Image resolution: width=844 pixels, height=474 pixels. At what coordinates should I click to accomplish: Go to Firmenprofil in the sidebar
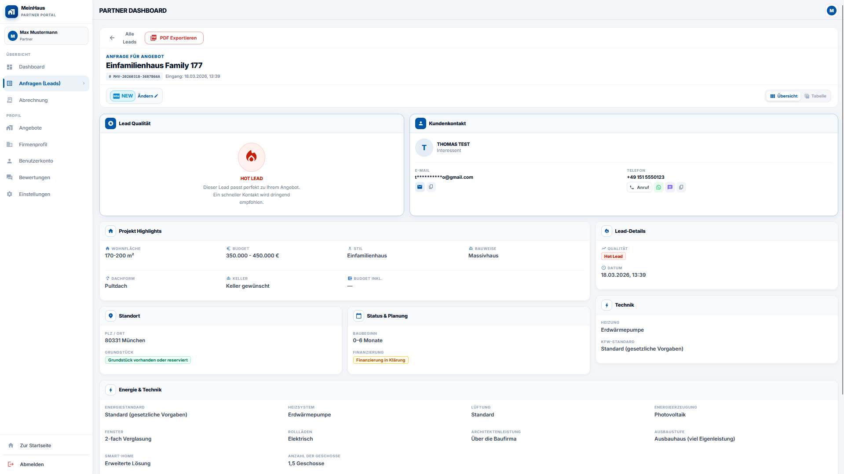[33, 145]
